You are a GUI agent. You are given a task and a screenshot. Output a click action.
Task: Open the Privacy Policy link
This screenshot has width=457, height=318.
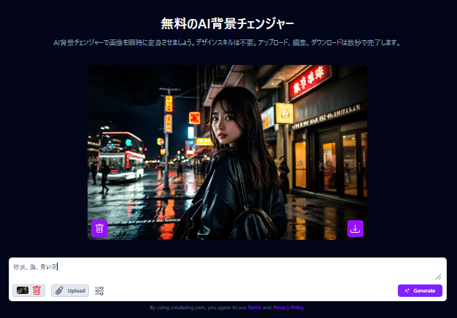coord(288,308)
